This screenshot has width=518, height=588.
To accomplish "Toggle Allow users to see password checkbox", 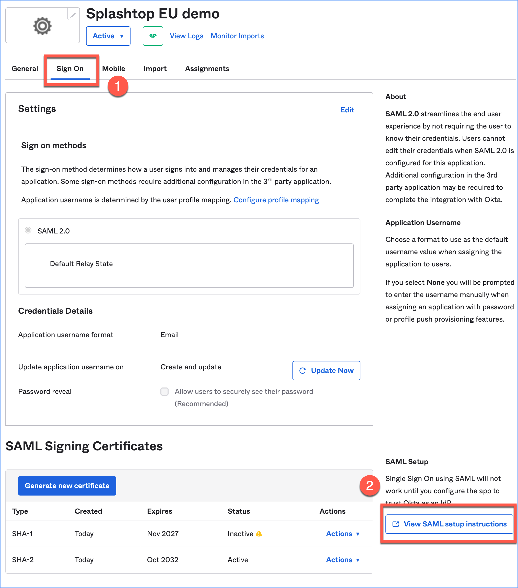I will coord(164,392).
